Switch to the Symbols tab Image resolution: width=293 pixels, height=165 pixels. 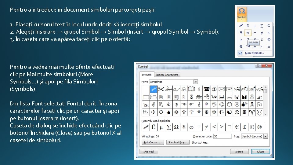[x=146, y=75]
